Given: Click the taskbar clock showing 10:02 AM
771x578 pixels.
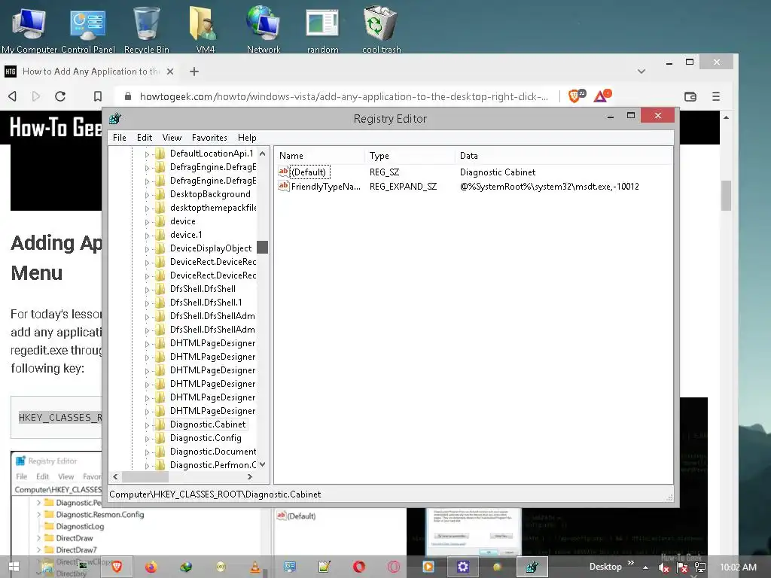Looking at the screenshot, I should [738, 567].
